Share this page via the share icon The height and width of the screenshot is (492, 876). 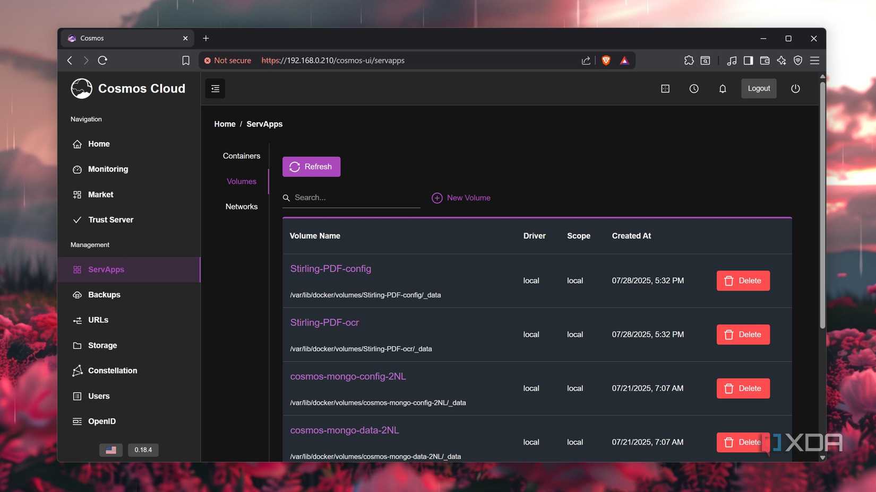pos(586,60)
